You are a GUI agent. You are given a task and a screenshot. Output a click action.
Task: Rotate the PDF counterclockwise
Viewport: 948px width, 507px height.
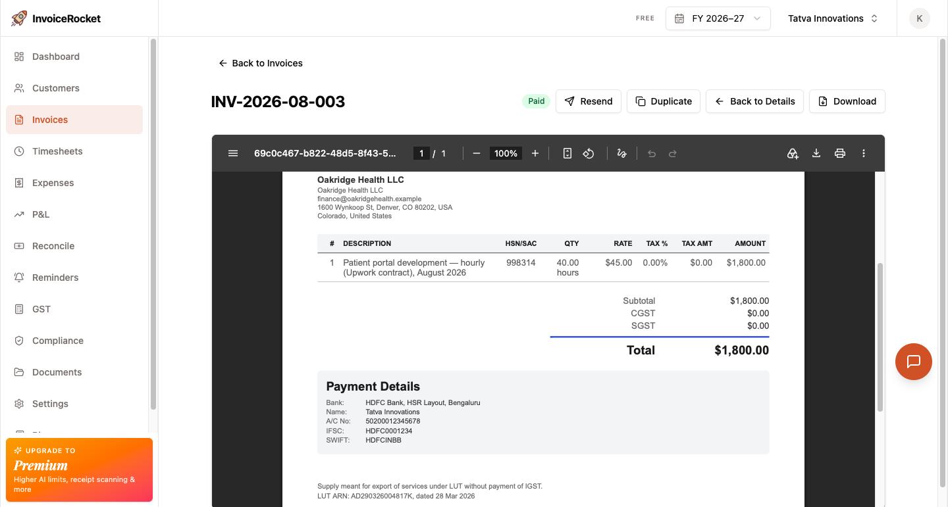coord(589,153)
